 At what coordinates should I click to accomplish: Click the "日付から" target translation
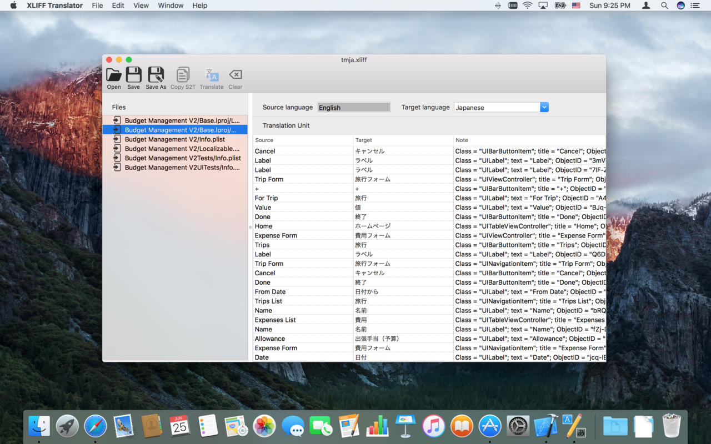coord(403,292)
